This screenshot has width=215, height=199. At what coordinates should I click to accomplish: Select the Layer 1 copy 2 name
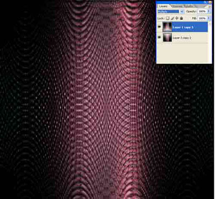coord(182,38)
